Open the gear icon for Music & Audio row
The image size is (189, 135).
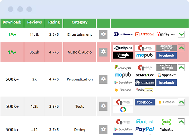103,52
